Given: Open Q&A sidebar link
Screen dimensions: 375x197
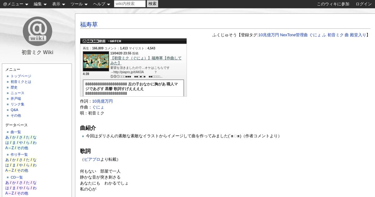Looking at the screenshot, I should point(14,110).
